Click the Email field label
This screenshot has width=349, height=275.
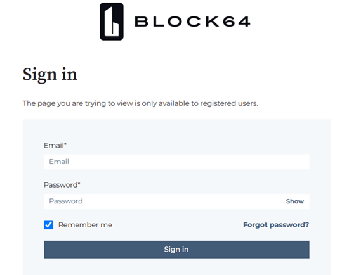55,145
